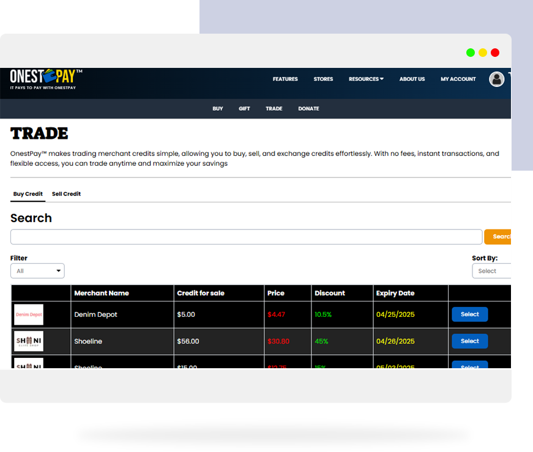Open the Features menu item
The height and width of the screenshot is (452, 533).
tap(285, 79)
